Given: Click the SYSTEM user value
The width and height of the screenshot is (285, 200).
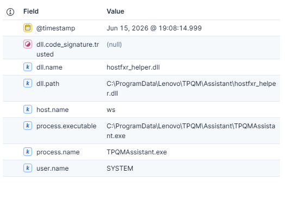Looking at the screenshot, I should [120, 168].
